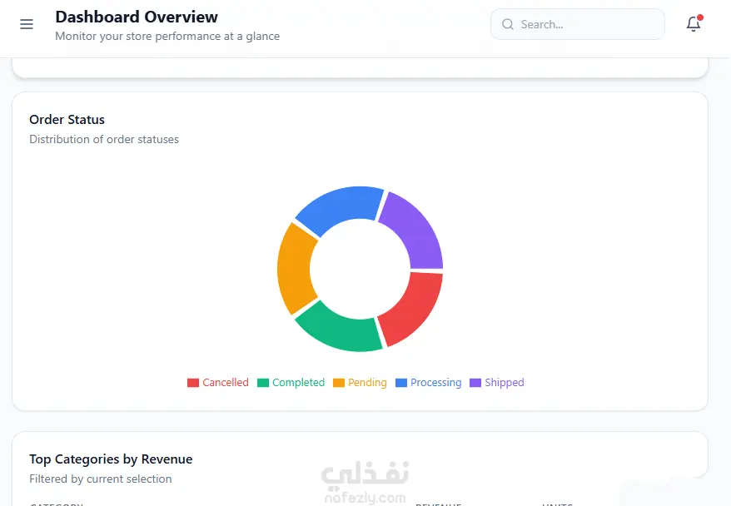Select the orange Pending donut segment
This screenshot has height=506, width=731.
click(295, 269)
